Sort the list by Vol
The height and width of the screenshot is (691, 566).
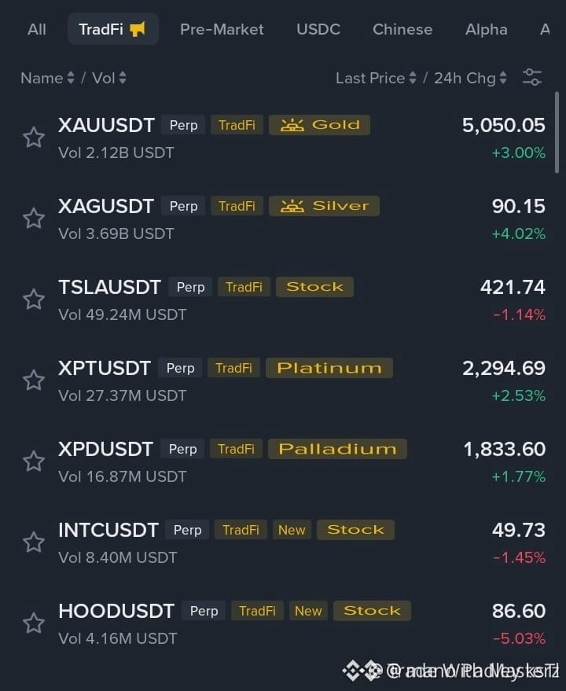tap(109, 78)
